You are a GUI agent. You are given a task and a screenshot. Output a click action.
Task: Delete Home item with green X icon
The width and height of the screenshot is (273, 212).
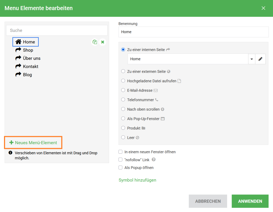(x=103, y=42)
